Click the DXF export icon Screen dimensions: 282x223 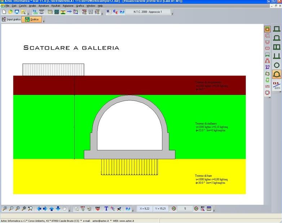97,209
